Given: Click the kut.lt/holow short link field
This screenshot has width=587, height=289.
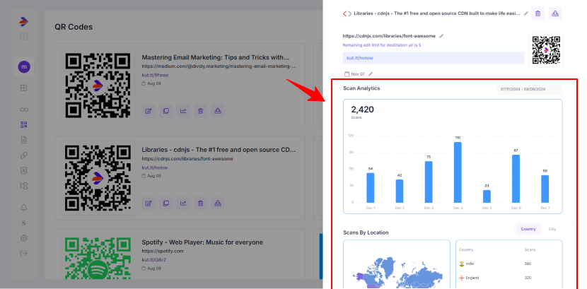Looking at the screenshot, I should coord(434,58).
